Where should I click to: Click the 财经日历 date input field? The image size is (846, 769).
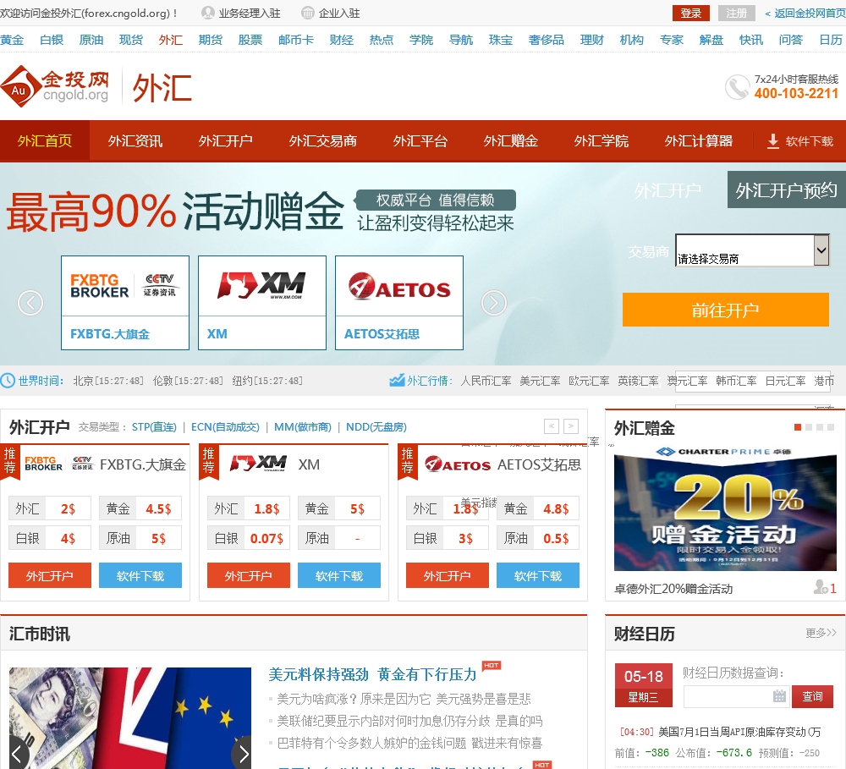coord(737,696)
